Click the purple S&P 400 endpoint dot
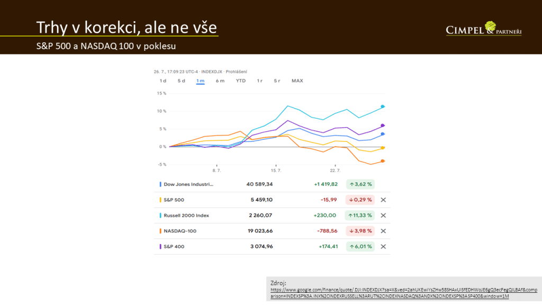The height and width of the screenshot is (305, 542). coord(383,125)
